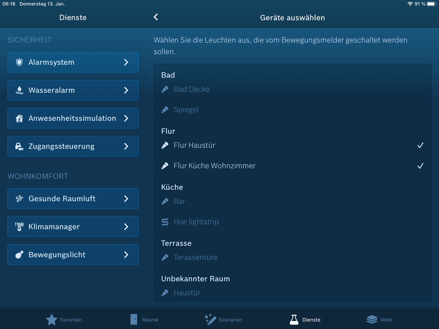
Task: Deselect Flur Küche Wohnzimmer checkmark
Action: tap(420, 166)
